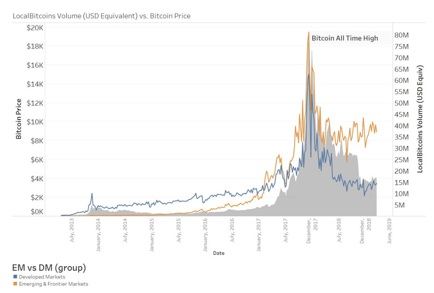
Task: Click the '50M' volume axis label
Action: point(401,103)
